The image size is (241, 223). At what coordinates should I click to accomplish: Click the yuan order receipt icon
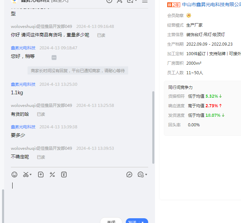[x=64, y=175]
